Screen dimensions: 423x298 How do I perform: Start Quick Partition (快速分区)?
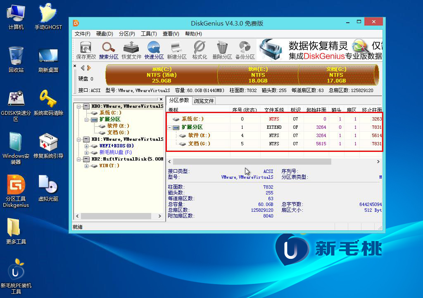click(154, 50)
